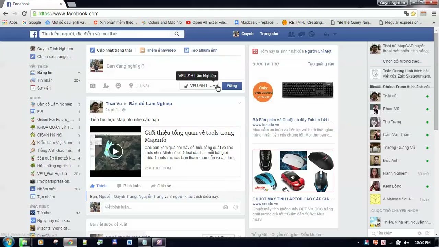Open Chrome menu hamburger icon
439x247 pixels.
click(434, 14)
